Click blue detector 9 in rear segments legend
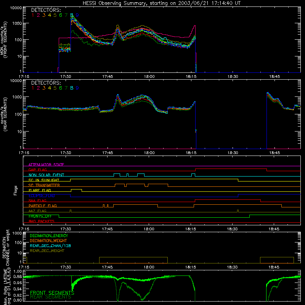The image size is (305, 305). [77, 88]
